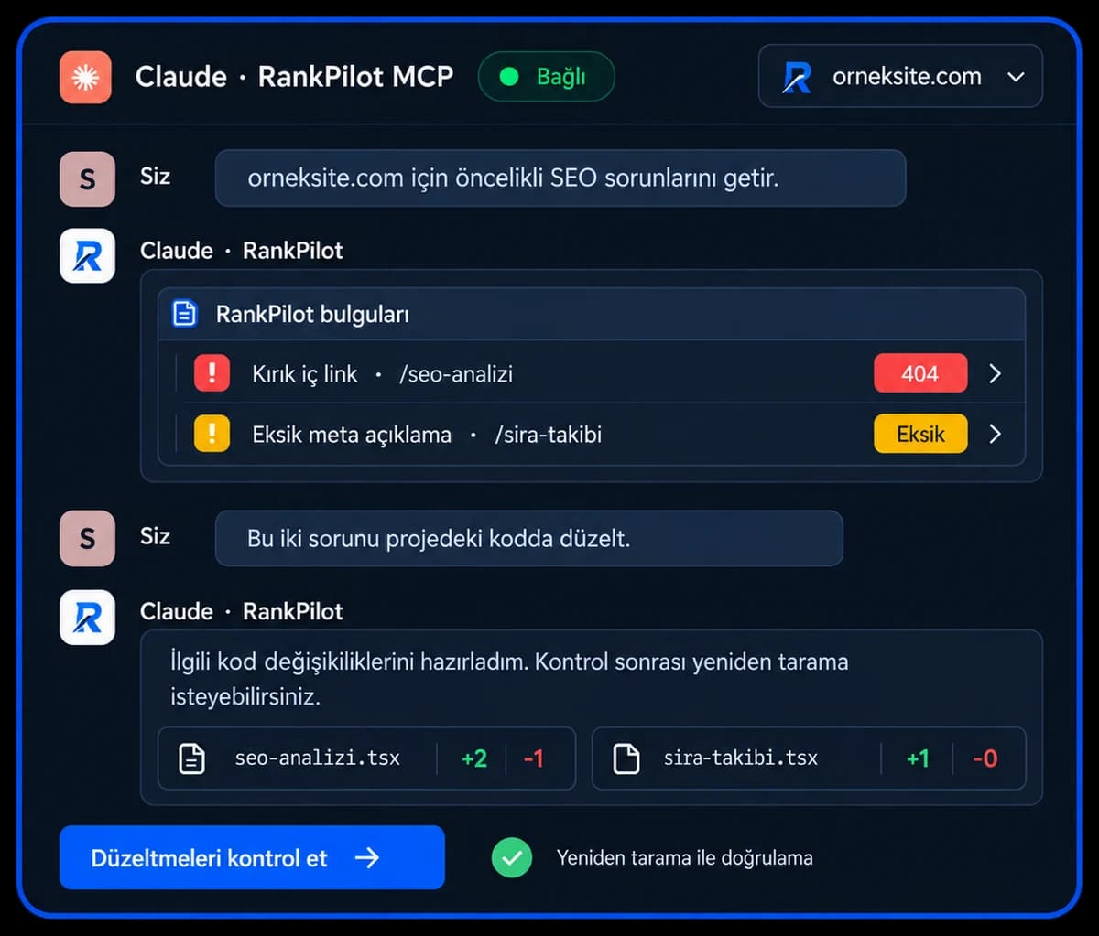Click the RankPilot R logo in site selector

pyautogui.click(x=797, y=77)
